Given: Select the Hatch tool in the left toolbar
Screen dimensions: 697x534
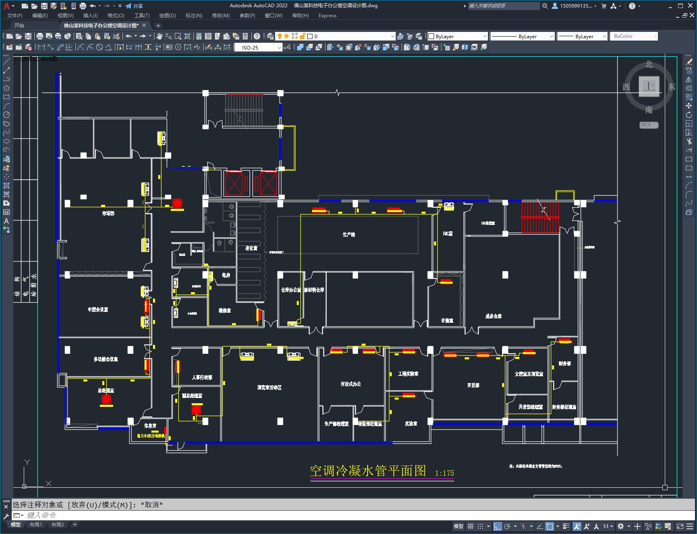Looking at the screenshot, I should coord(6,186).
